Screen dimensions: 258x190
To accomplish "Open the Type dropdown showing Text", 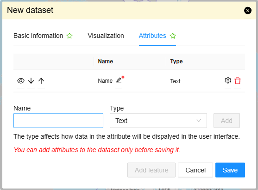I will [x=158, y=121].
